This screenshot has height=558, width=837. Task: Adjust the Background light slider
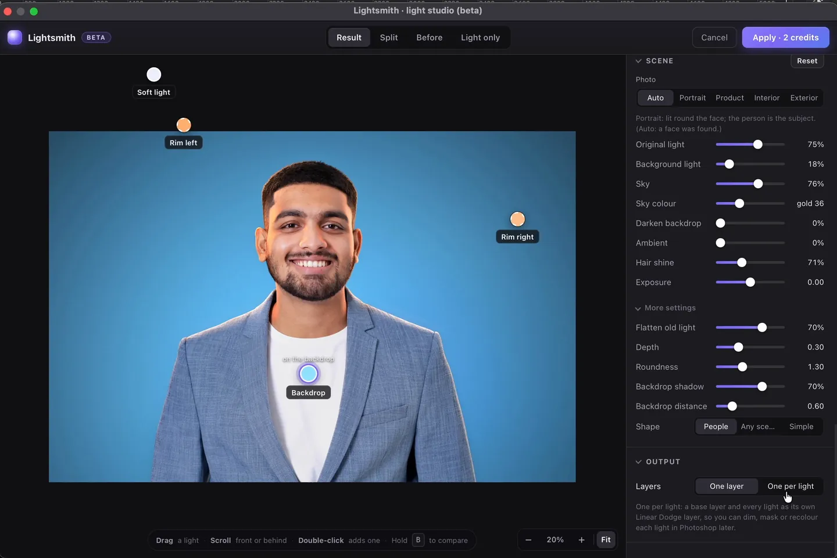click(x=750, y=164)
